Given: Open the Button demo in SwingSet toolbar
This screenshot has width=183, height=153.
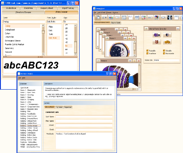Looking at the screenshot, I should pos(104,18).
